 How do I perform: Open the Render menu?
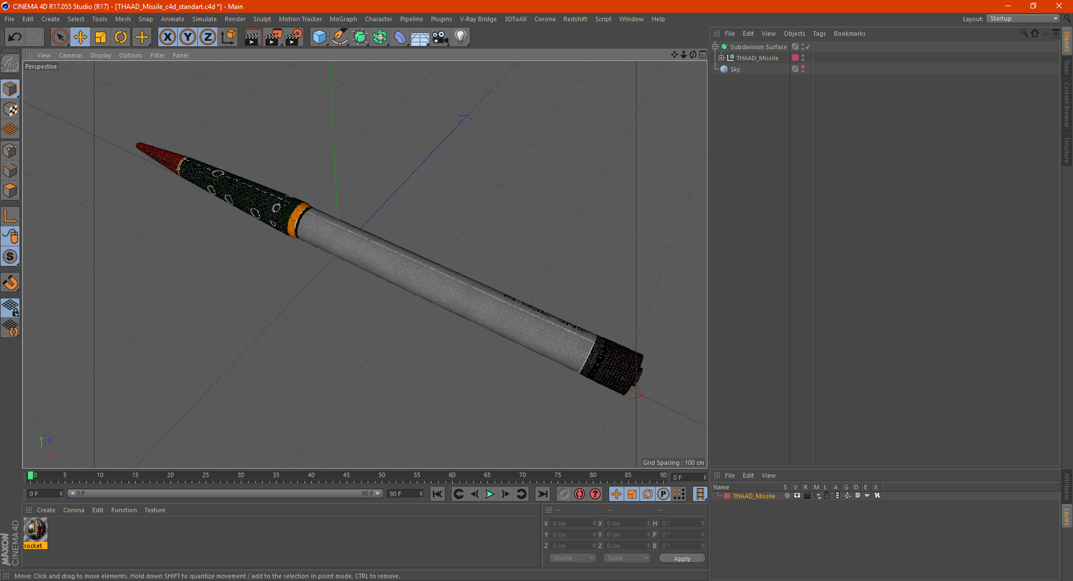tap(235, 19)
